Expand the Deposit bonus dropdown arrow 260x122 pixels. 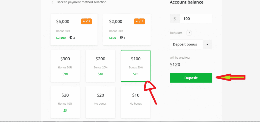pos(207,44)
